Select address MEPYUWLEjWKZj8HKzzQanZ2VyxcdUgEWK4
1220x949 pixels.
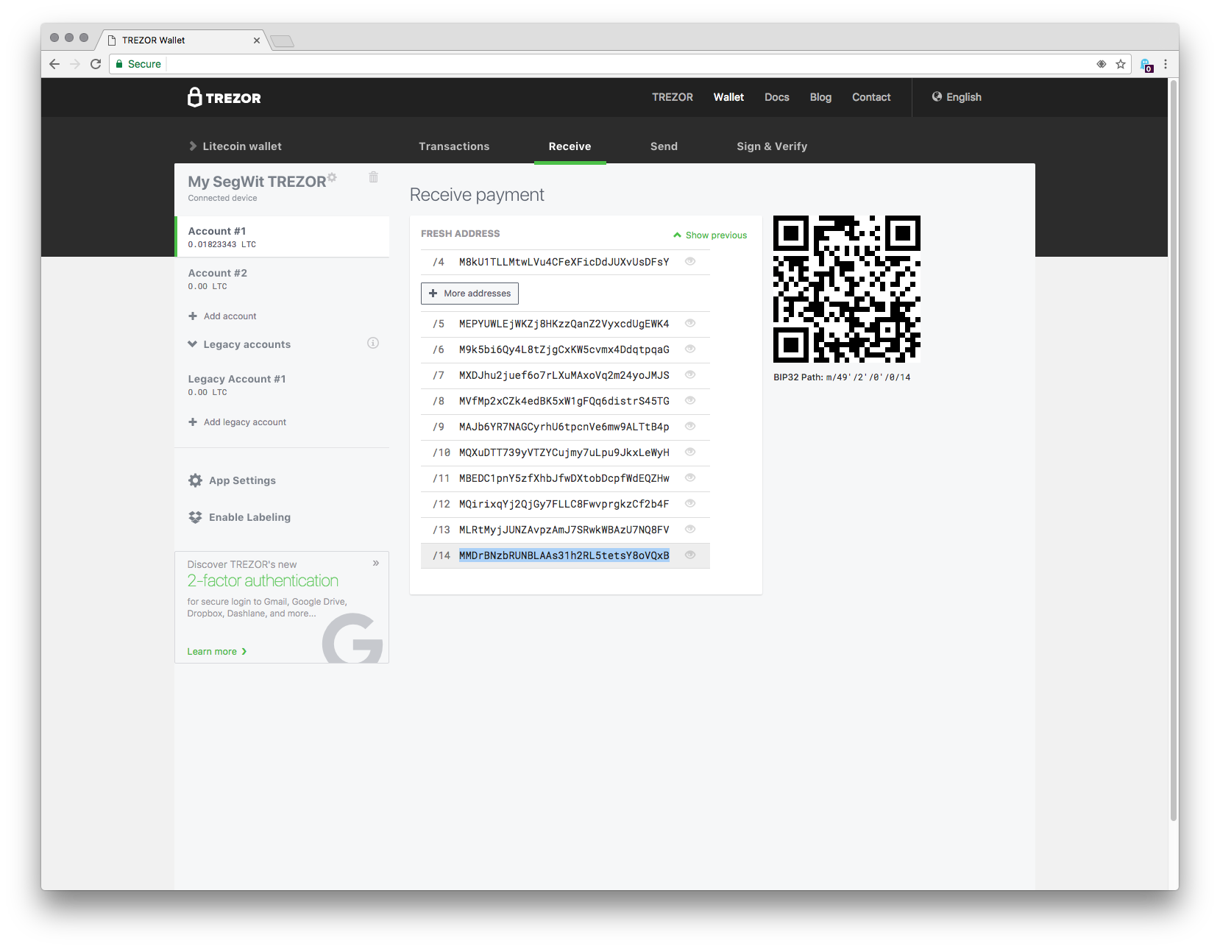coord(564,324)
